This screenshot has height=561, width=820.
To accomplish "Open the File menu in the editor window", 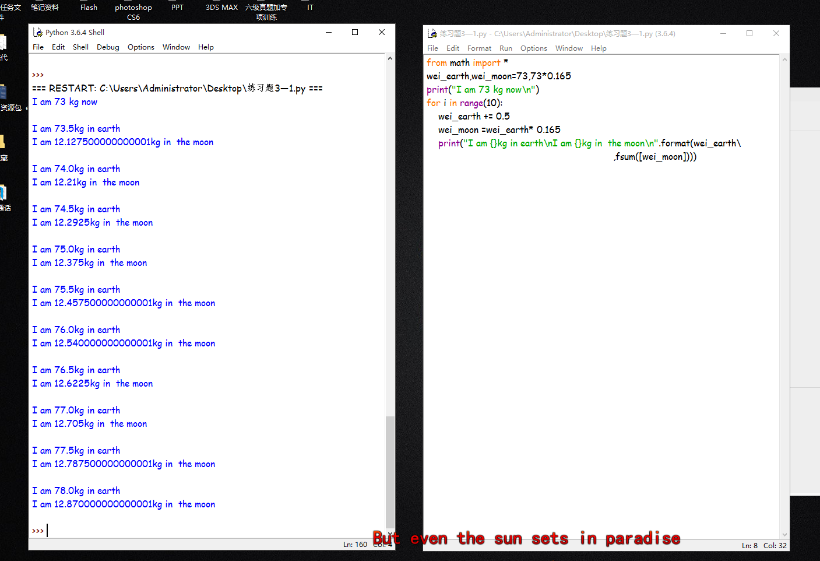I will coord(432,48).
